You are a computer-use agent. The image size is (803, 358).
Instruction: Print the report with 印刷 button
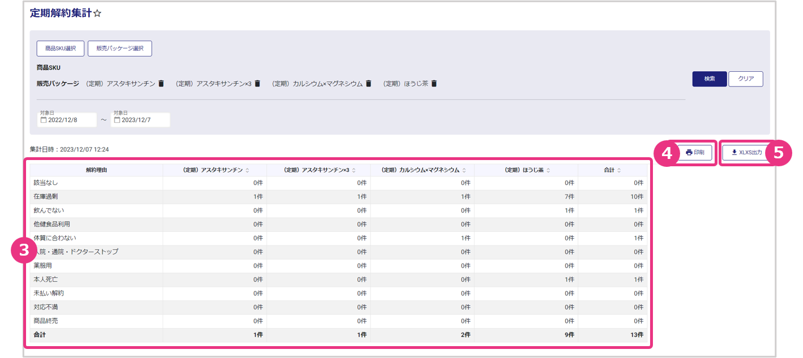(695, 153)
